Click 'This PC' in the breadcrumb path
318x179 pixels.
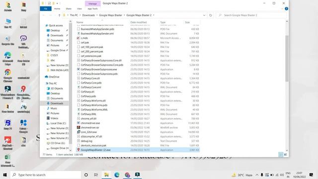pyautogui.click(x=74, y=15)
